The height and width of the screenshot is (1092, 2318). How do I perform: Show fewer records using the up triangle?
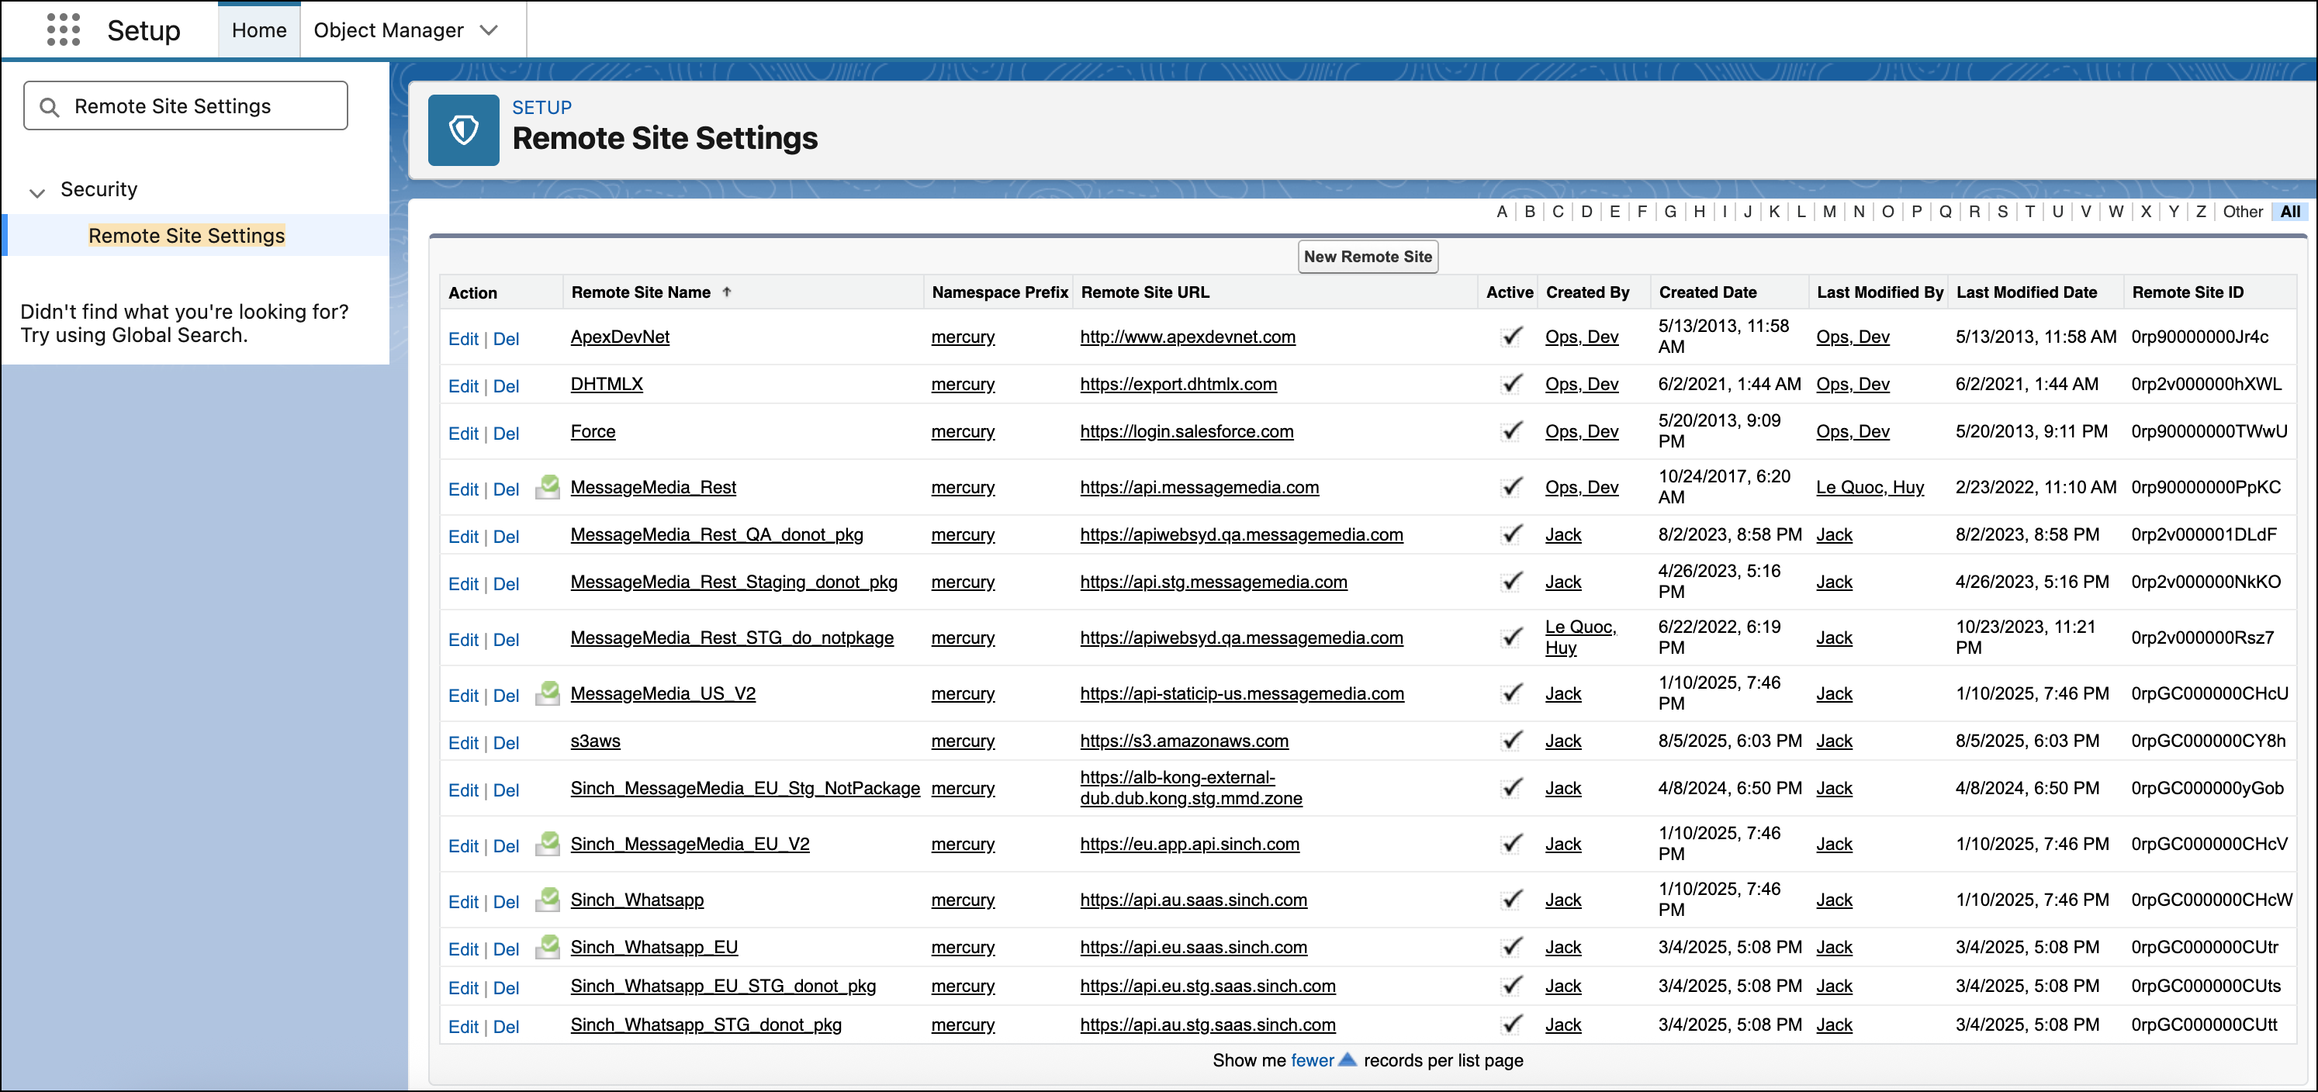tap(1347, 1059)
